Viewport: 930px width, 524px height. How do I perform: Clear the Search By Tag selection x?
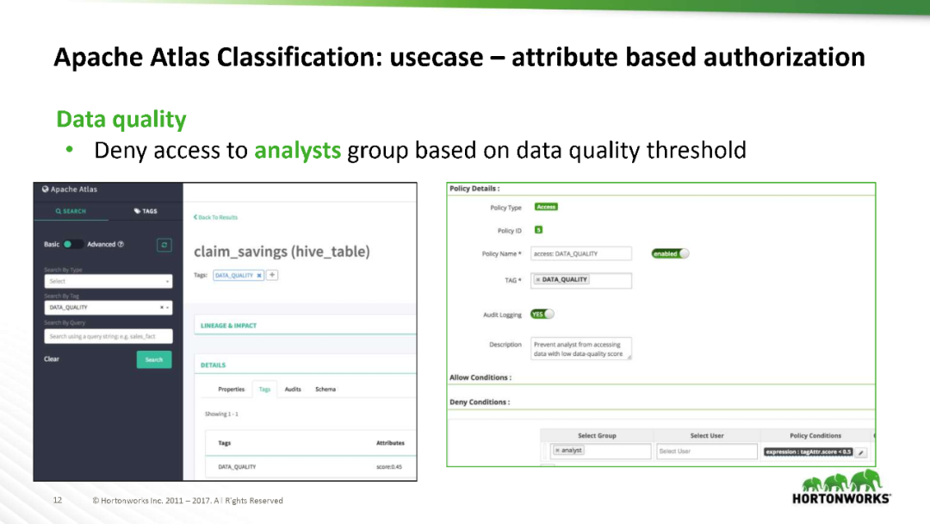pyautogui.click(x=161, y=308)
